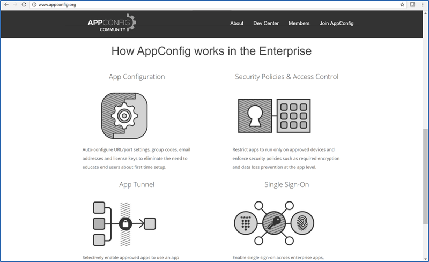The width and height of the screenshot is (429, 262).
Task: Click the browser forward arrow
Action: pos(15,4)
